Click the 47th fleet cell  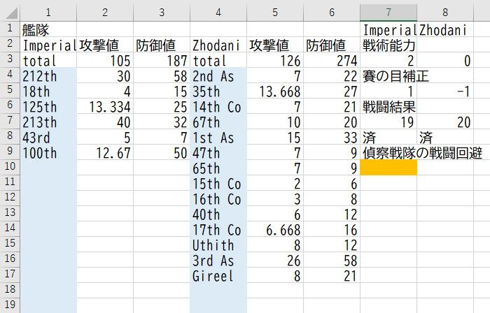coord(218,152)
